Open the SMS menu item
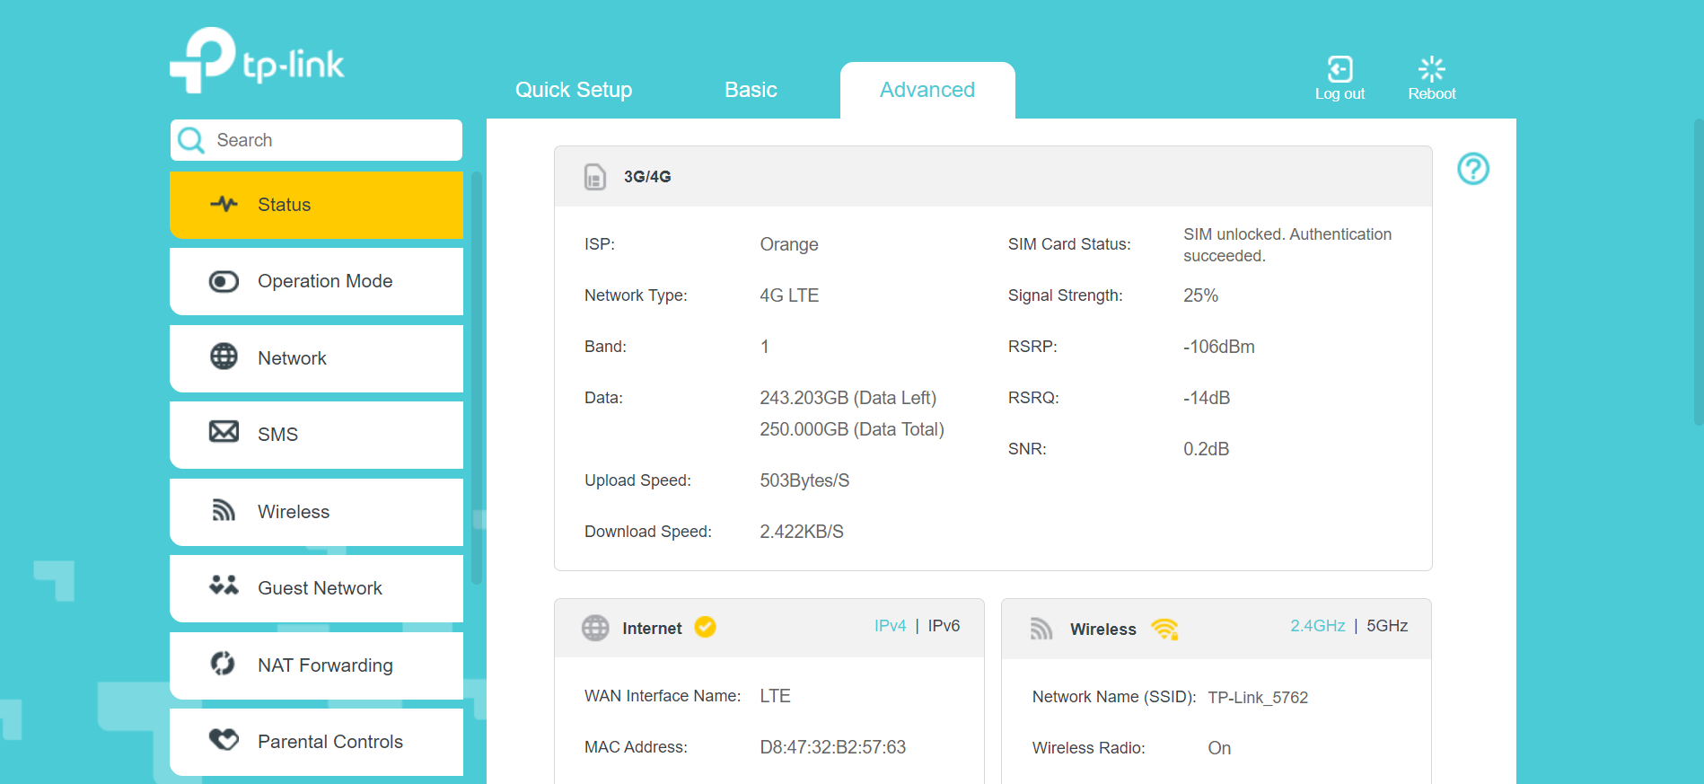 tap(316, 435)
